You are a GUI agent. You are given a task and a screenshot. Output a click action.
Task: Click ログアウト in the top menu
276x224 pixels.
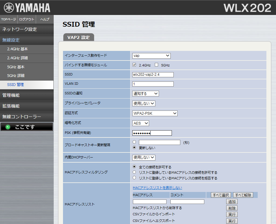[26, 19]
